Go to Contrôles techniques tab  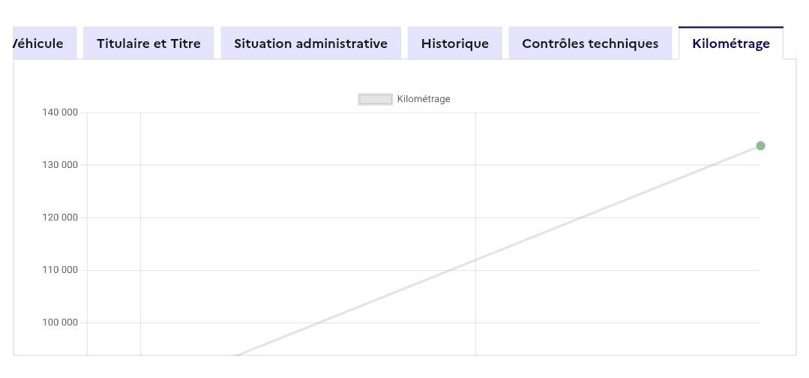point(590,43)
